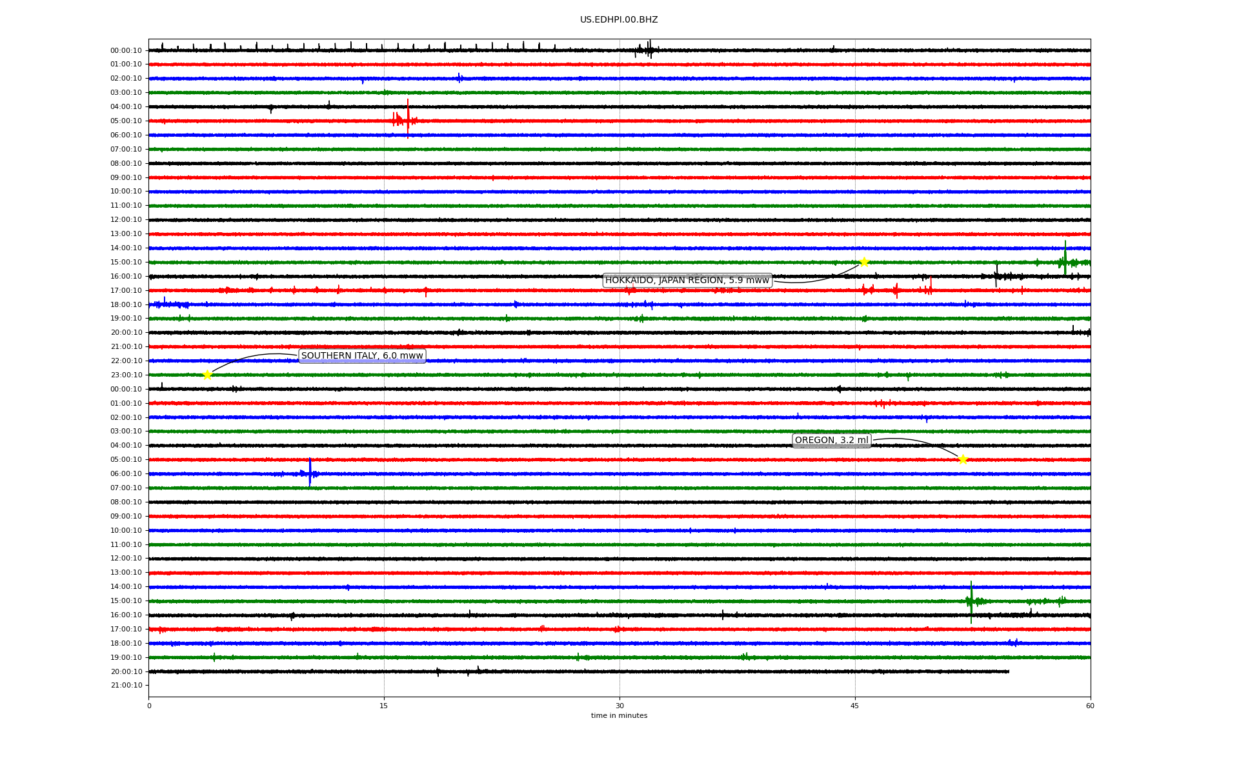The image size is (1239, 774).
Task: Click the "time in minutes" axis label
Action: click(619, 716)
